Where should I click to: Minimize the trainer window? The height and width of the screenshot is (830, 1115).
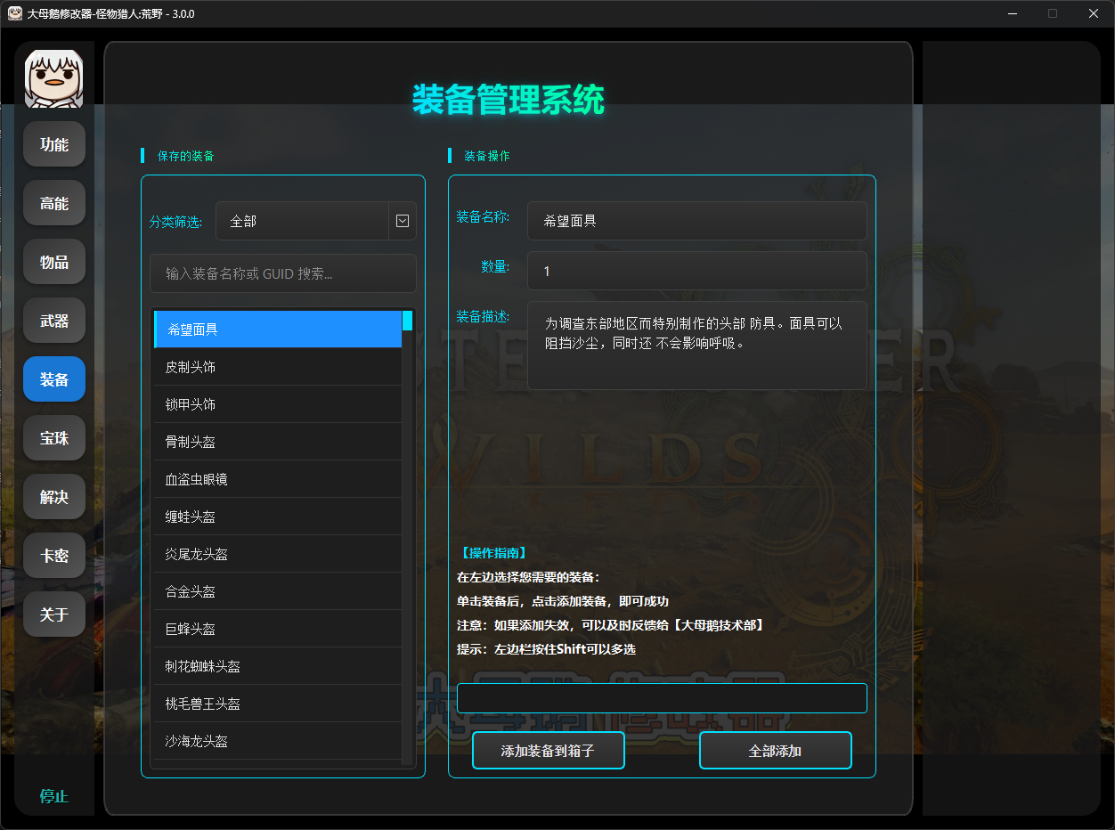click(x=1013, y=13)
